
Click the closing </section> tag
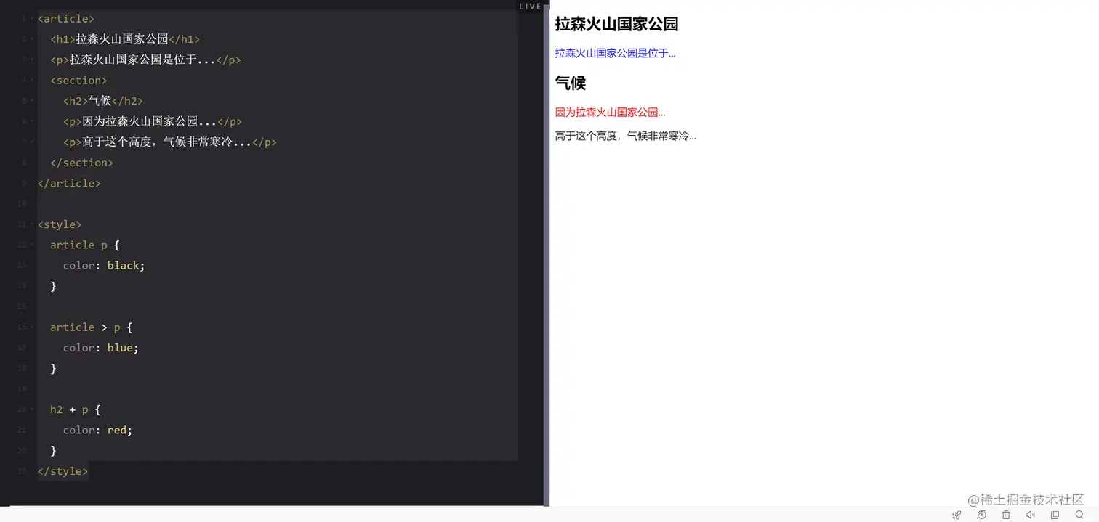[82, 163]
